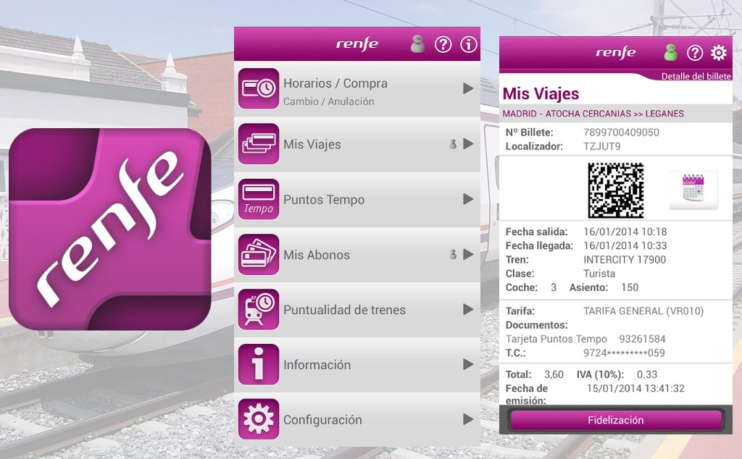The image size is (742, 459).
Task: Select Tarjeta Puntos Tempo number 93261584
Action: [642, 339]
